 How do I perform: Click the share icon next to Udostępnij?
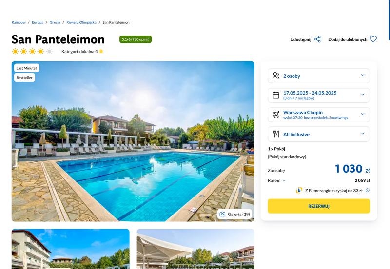(x=317, y=39)
